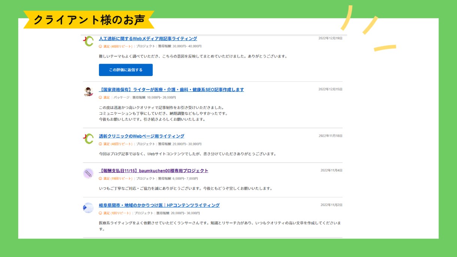Select date 2022年11月2日
The width and height of the screenshot is (457, 257).
tap(332, 205)
